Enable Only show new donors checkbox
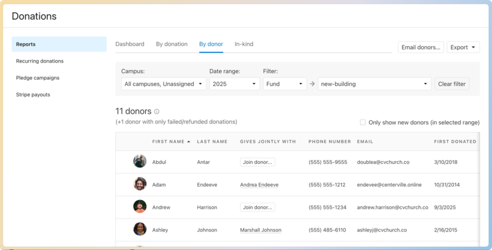The image size is (492, 250). pyautogui.click(x=363, y=122)
